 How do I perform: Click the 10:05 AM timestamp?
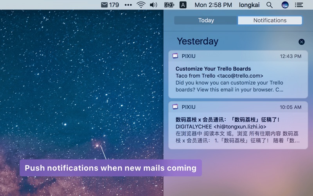pyautogui.click(x=290, y=107)
